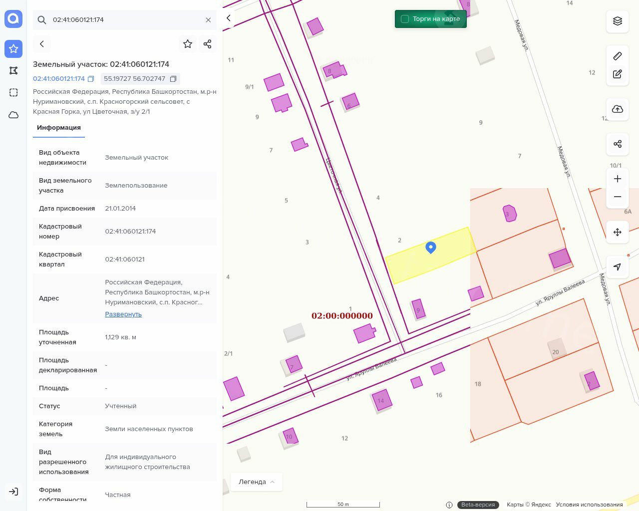
Task: Copy the cadastral number 02:41:060121:174
Action: tap(91, 79)
